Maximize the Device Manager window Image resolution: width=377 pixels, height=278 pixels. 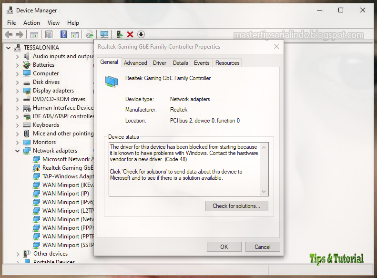[x=341, y=10]
